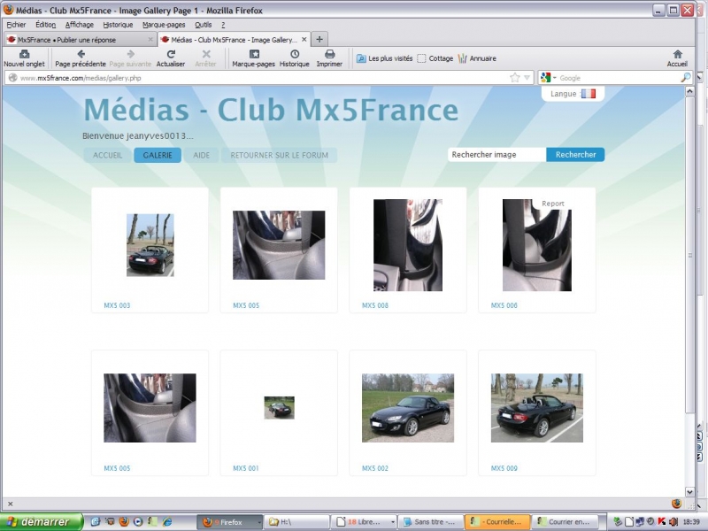Click the bookmark star in address bar
Image resolution: width=708 pixels, height=531 pixels.
pos(514,78)
